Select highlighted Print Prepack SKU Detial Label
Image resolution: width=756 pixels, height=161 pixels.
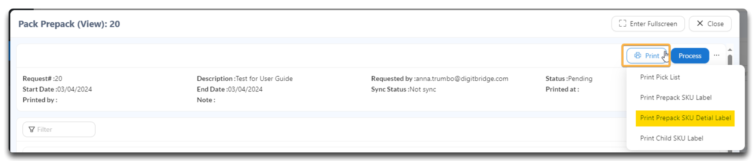pyautogui.click(x=685, y=118)
